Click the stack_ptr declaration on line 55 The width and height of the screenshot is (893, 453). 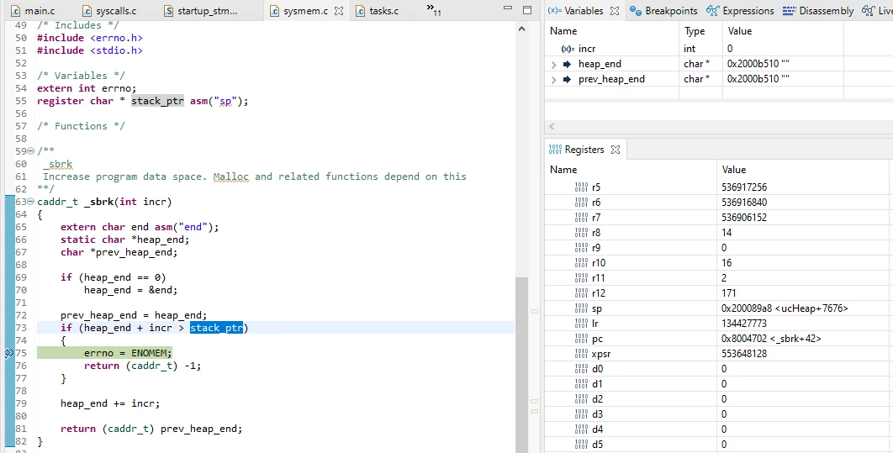coord(158,101)
